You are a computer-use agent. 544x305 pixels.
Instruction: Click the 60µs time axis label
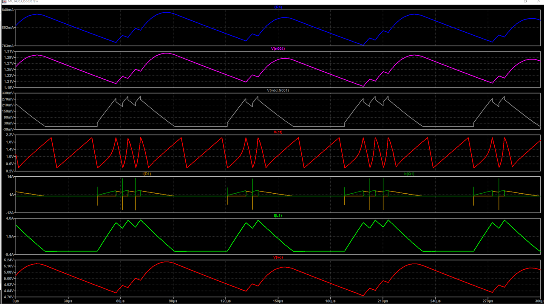[x=120, y=301]
